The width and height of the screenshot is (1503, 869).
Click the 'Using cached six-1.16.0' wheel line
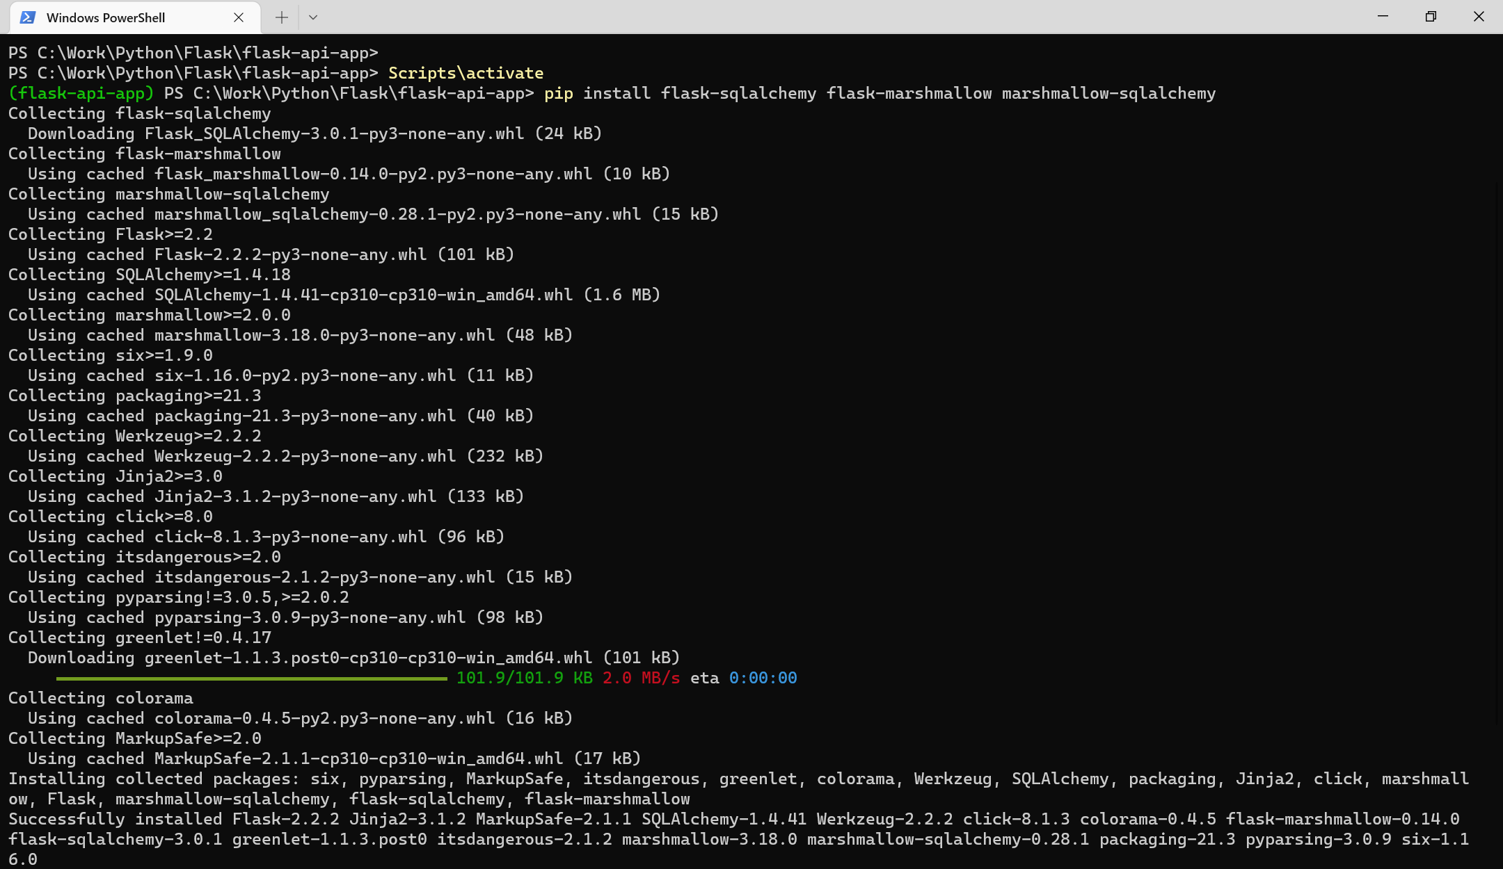280,375
